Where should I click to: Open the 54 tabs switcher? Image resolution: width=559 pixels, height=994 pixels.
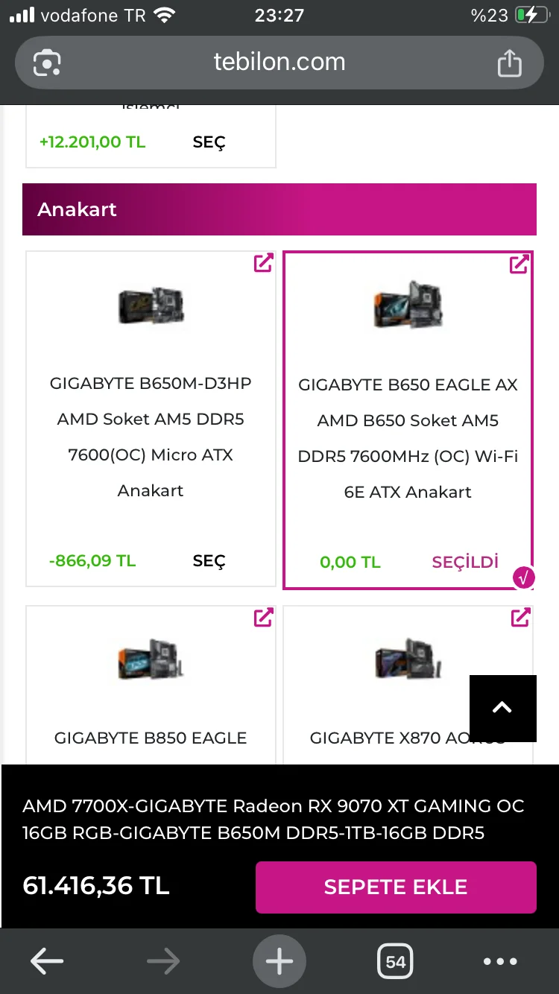click(x=395, y=961)
